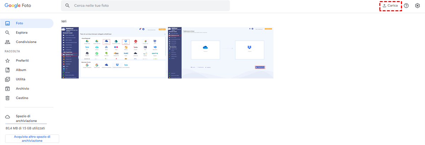Open the first photo thumbnail showing cloud list
This screenshot has width=425, height=145.
coord(114,52)
